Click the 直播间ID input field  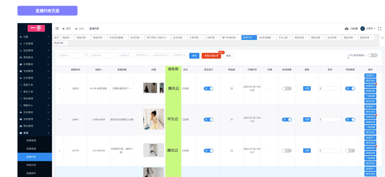point(126,55)
